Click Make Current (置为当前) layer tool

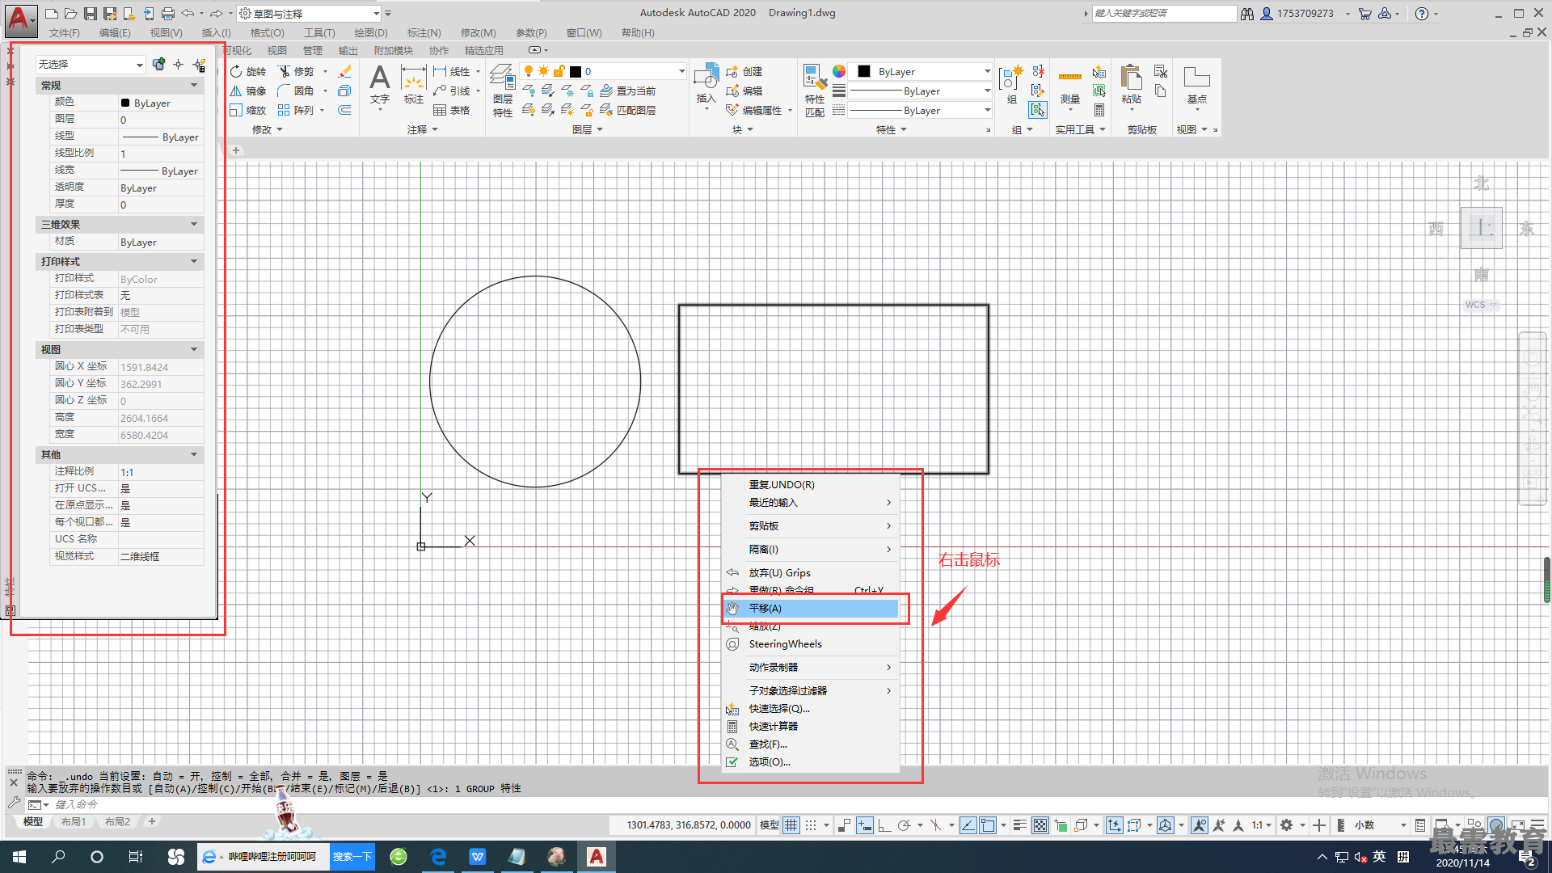[628, 91]
